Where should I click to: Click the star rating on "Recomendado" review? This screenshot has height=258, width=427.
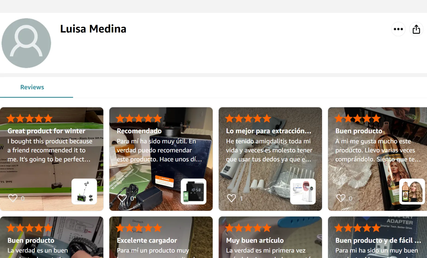coord(139,118)
